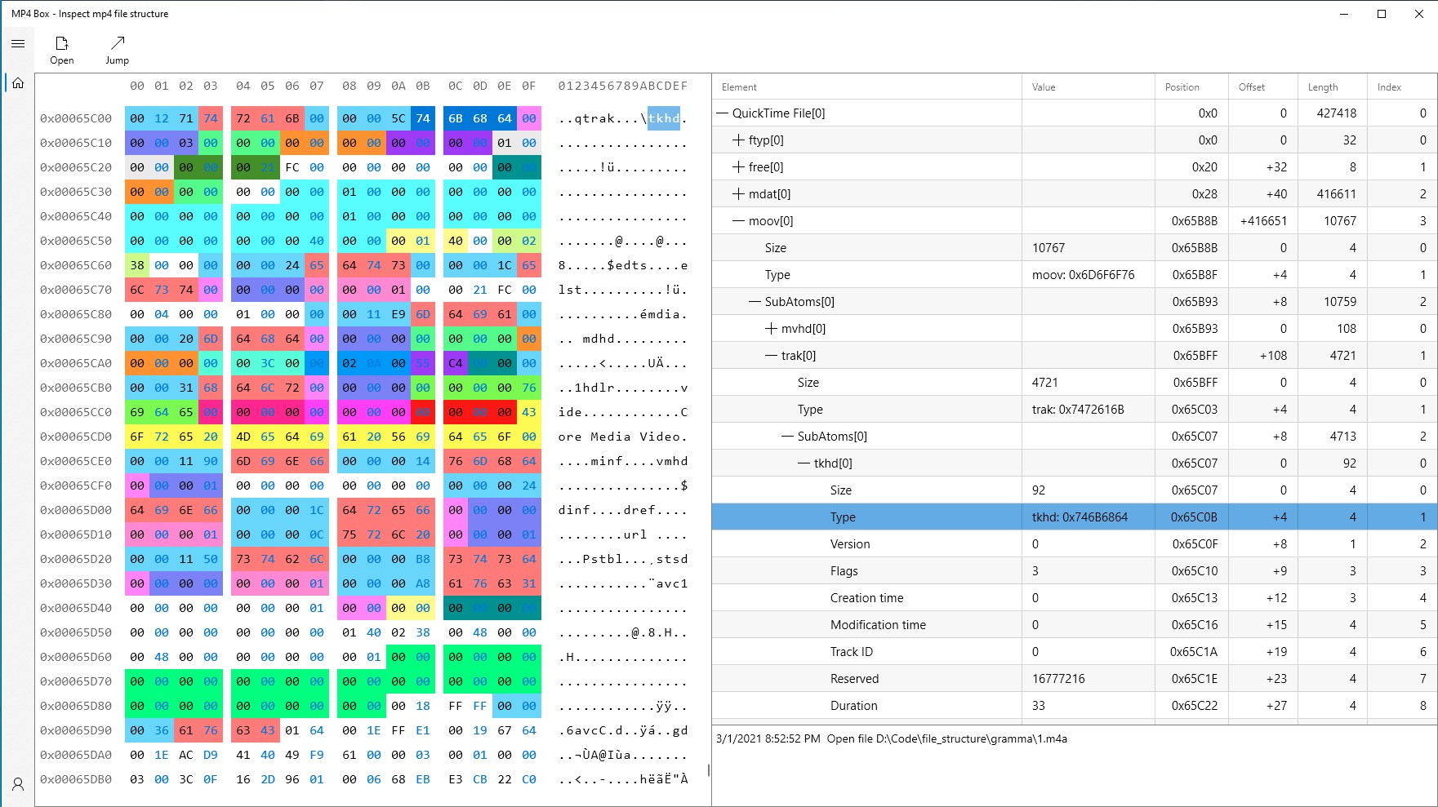Expand the mdat[0] node
Image resolution: width=1438 pixels, height=807 pixels.
738,194
